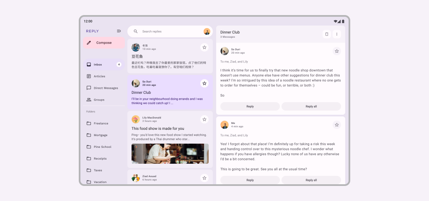Click Reply all under the 'Me' message
This screenshot has width=429, height=201.
click(311, 180)
